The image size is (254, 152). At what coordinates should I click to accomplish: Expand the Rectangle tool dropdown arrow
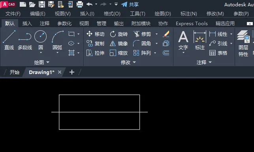(78, 34)
